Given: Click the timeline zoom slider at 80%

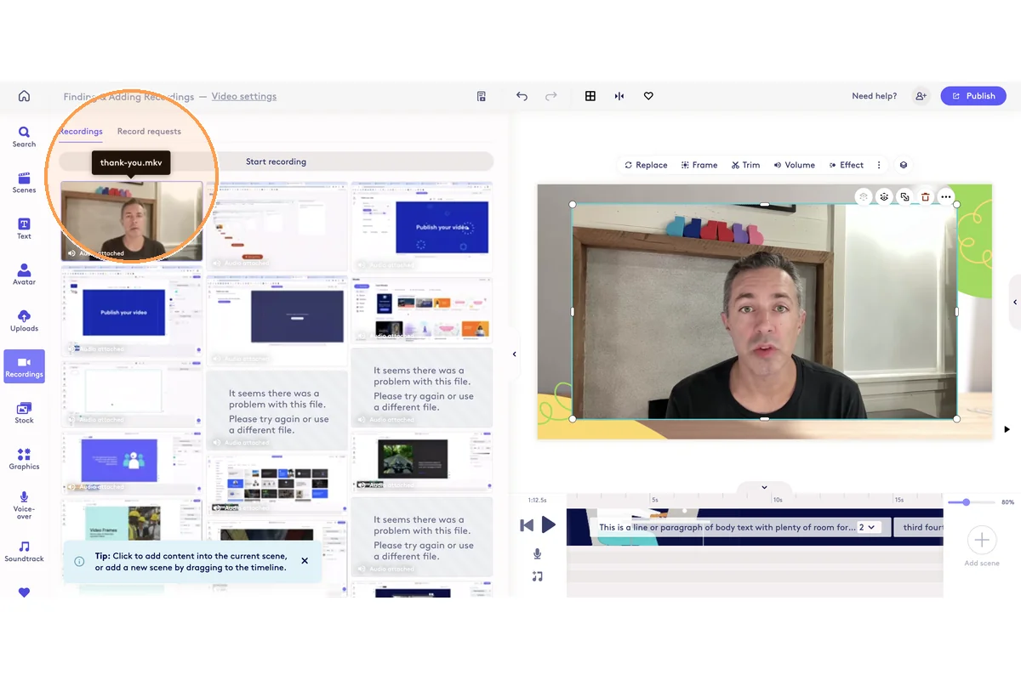Looking at the screenshot, I should [966, 502].
